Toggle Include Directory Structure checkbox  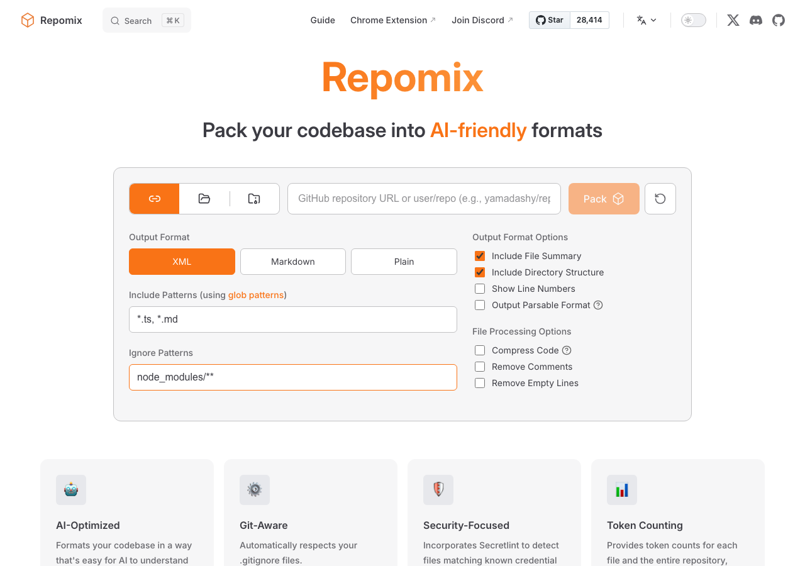pyautogui.click(x=480, y=272)
